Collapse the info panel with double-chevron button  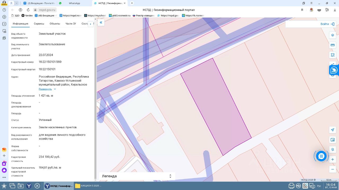coord(101,23)
